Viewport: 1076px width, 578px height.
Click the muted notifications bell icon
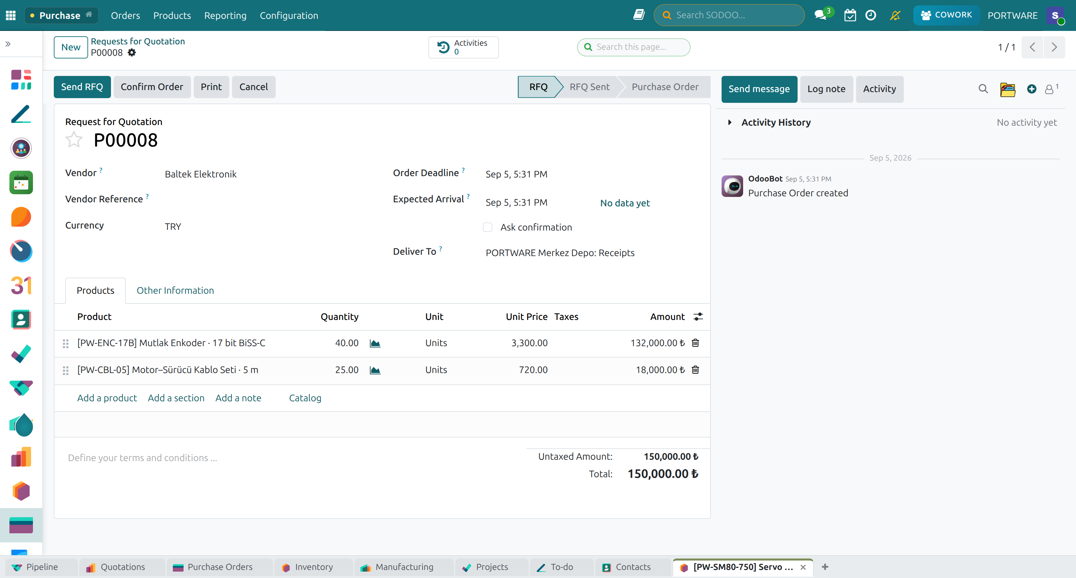point(895,15)
